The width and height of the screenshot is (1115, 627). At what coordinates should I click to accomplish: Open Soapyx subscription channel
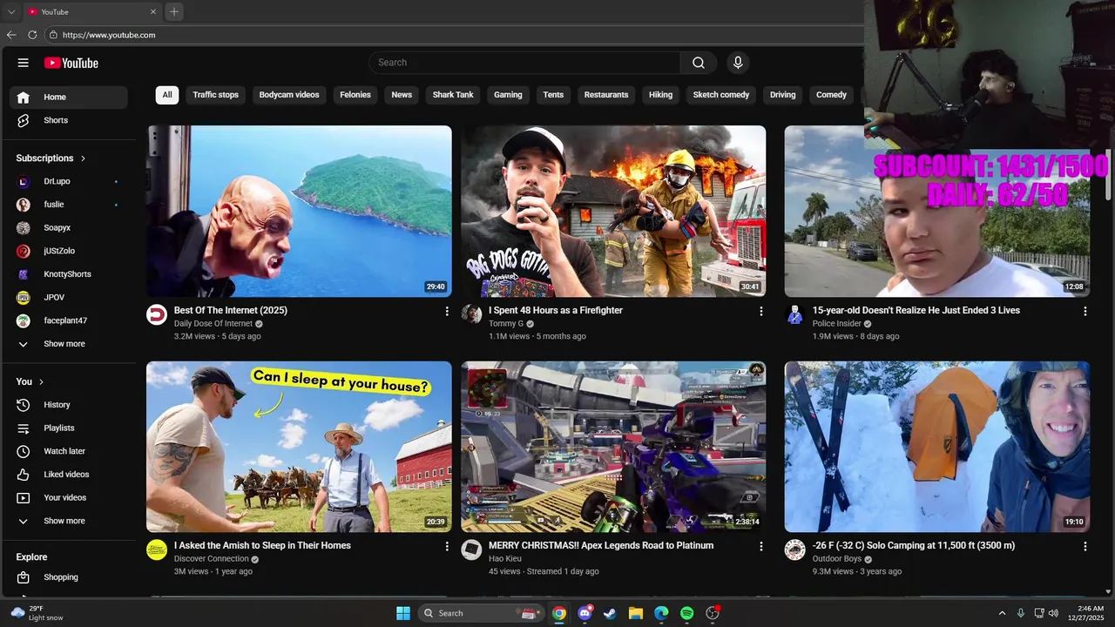[68, 228]
